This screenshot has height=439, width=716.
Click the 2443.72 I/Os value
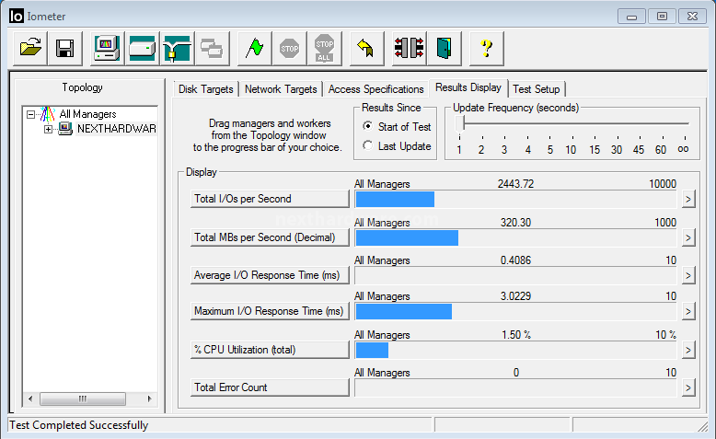515,184
